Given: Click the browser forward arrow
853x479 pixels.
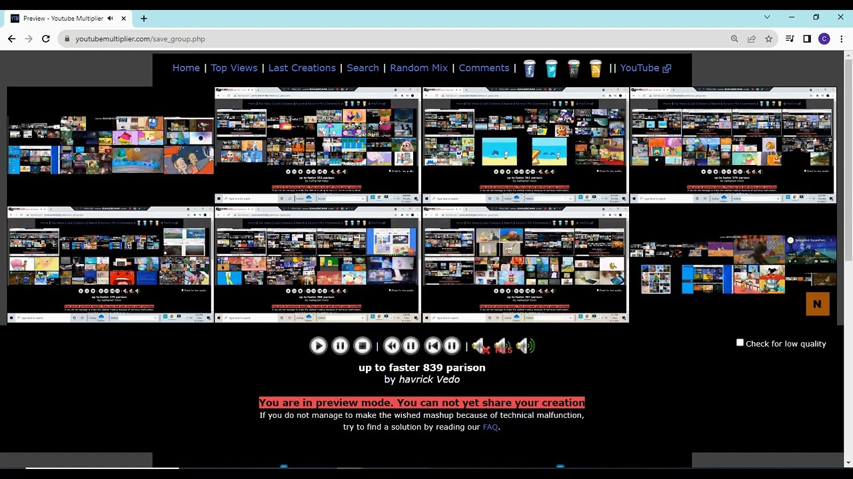Looking at the screenshot, I should coord(29,39).
